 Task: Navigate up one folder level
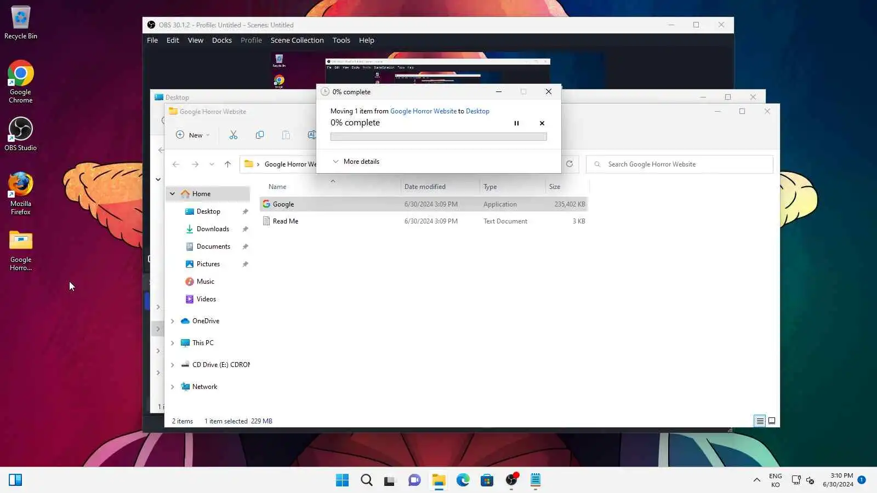pos(228,164)
